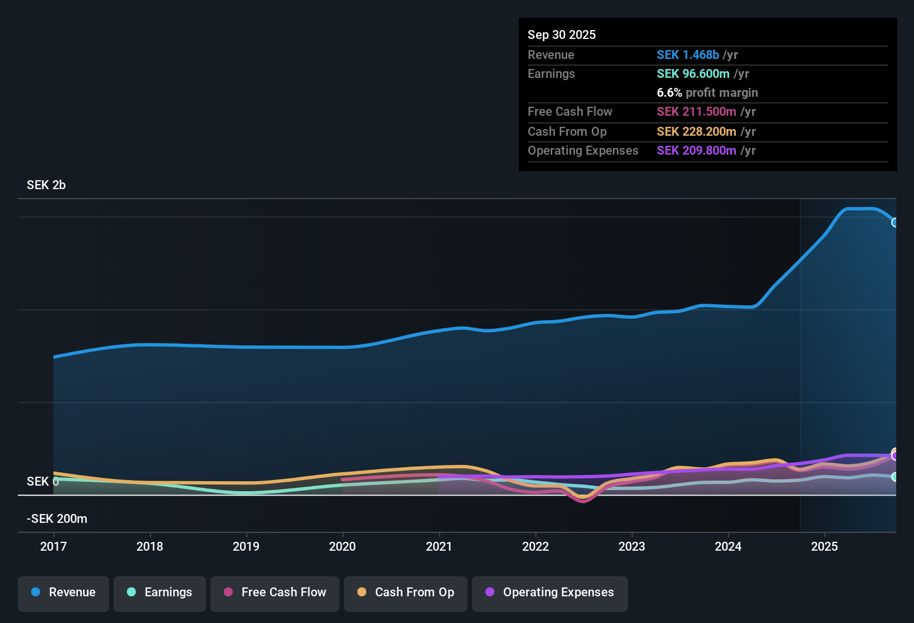This screenshot has height=623, width=914.
Task: Collapse the Cash From Op legend chip
Action: coord(405,592)
